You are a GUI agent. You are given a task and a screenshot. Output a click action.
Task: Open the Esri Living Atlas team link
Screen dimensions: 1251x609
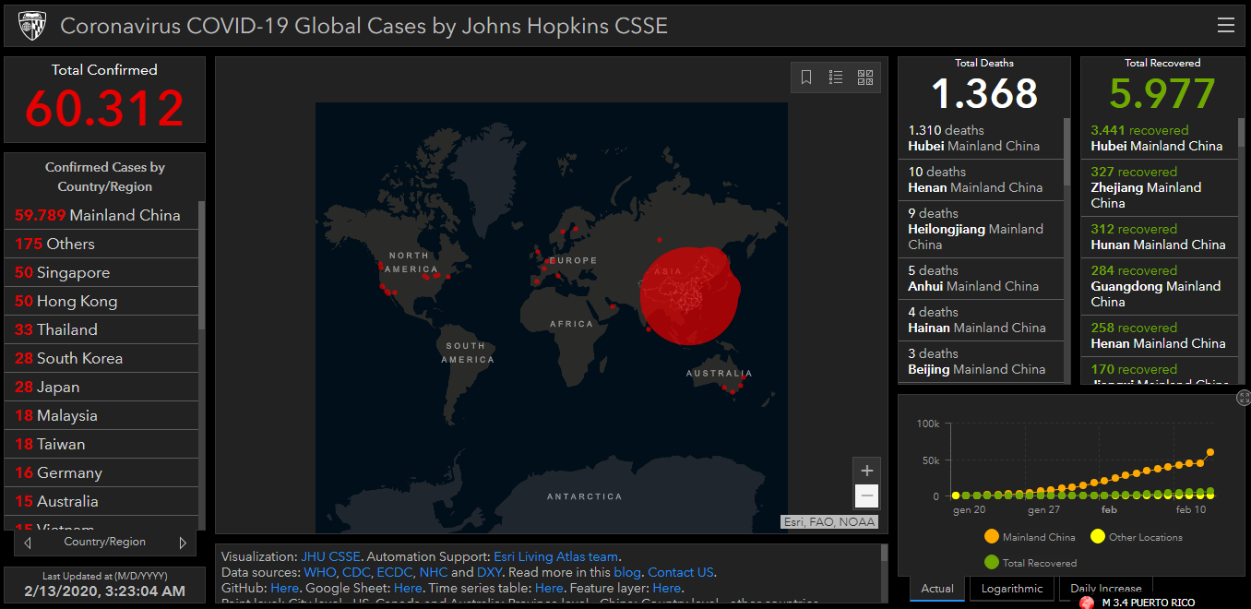click(x=555, y=557)
